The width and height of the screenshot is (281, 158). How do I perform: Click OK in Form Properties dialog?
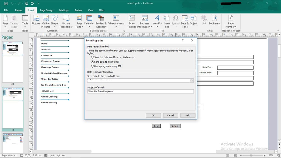[x=153, y=115]
